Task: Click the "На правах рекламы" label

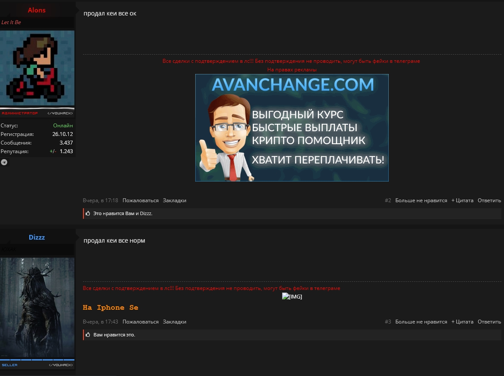Action: click(x=292, y=69)
